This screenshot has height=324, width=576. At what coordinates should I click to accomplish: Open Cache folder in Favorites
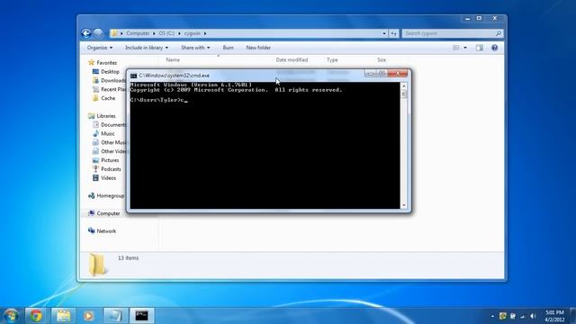pyautogui.click(x=104, y=98)
